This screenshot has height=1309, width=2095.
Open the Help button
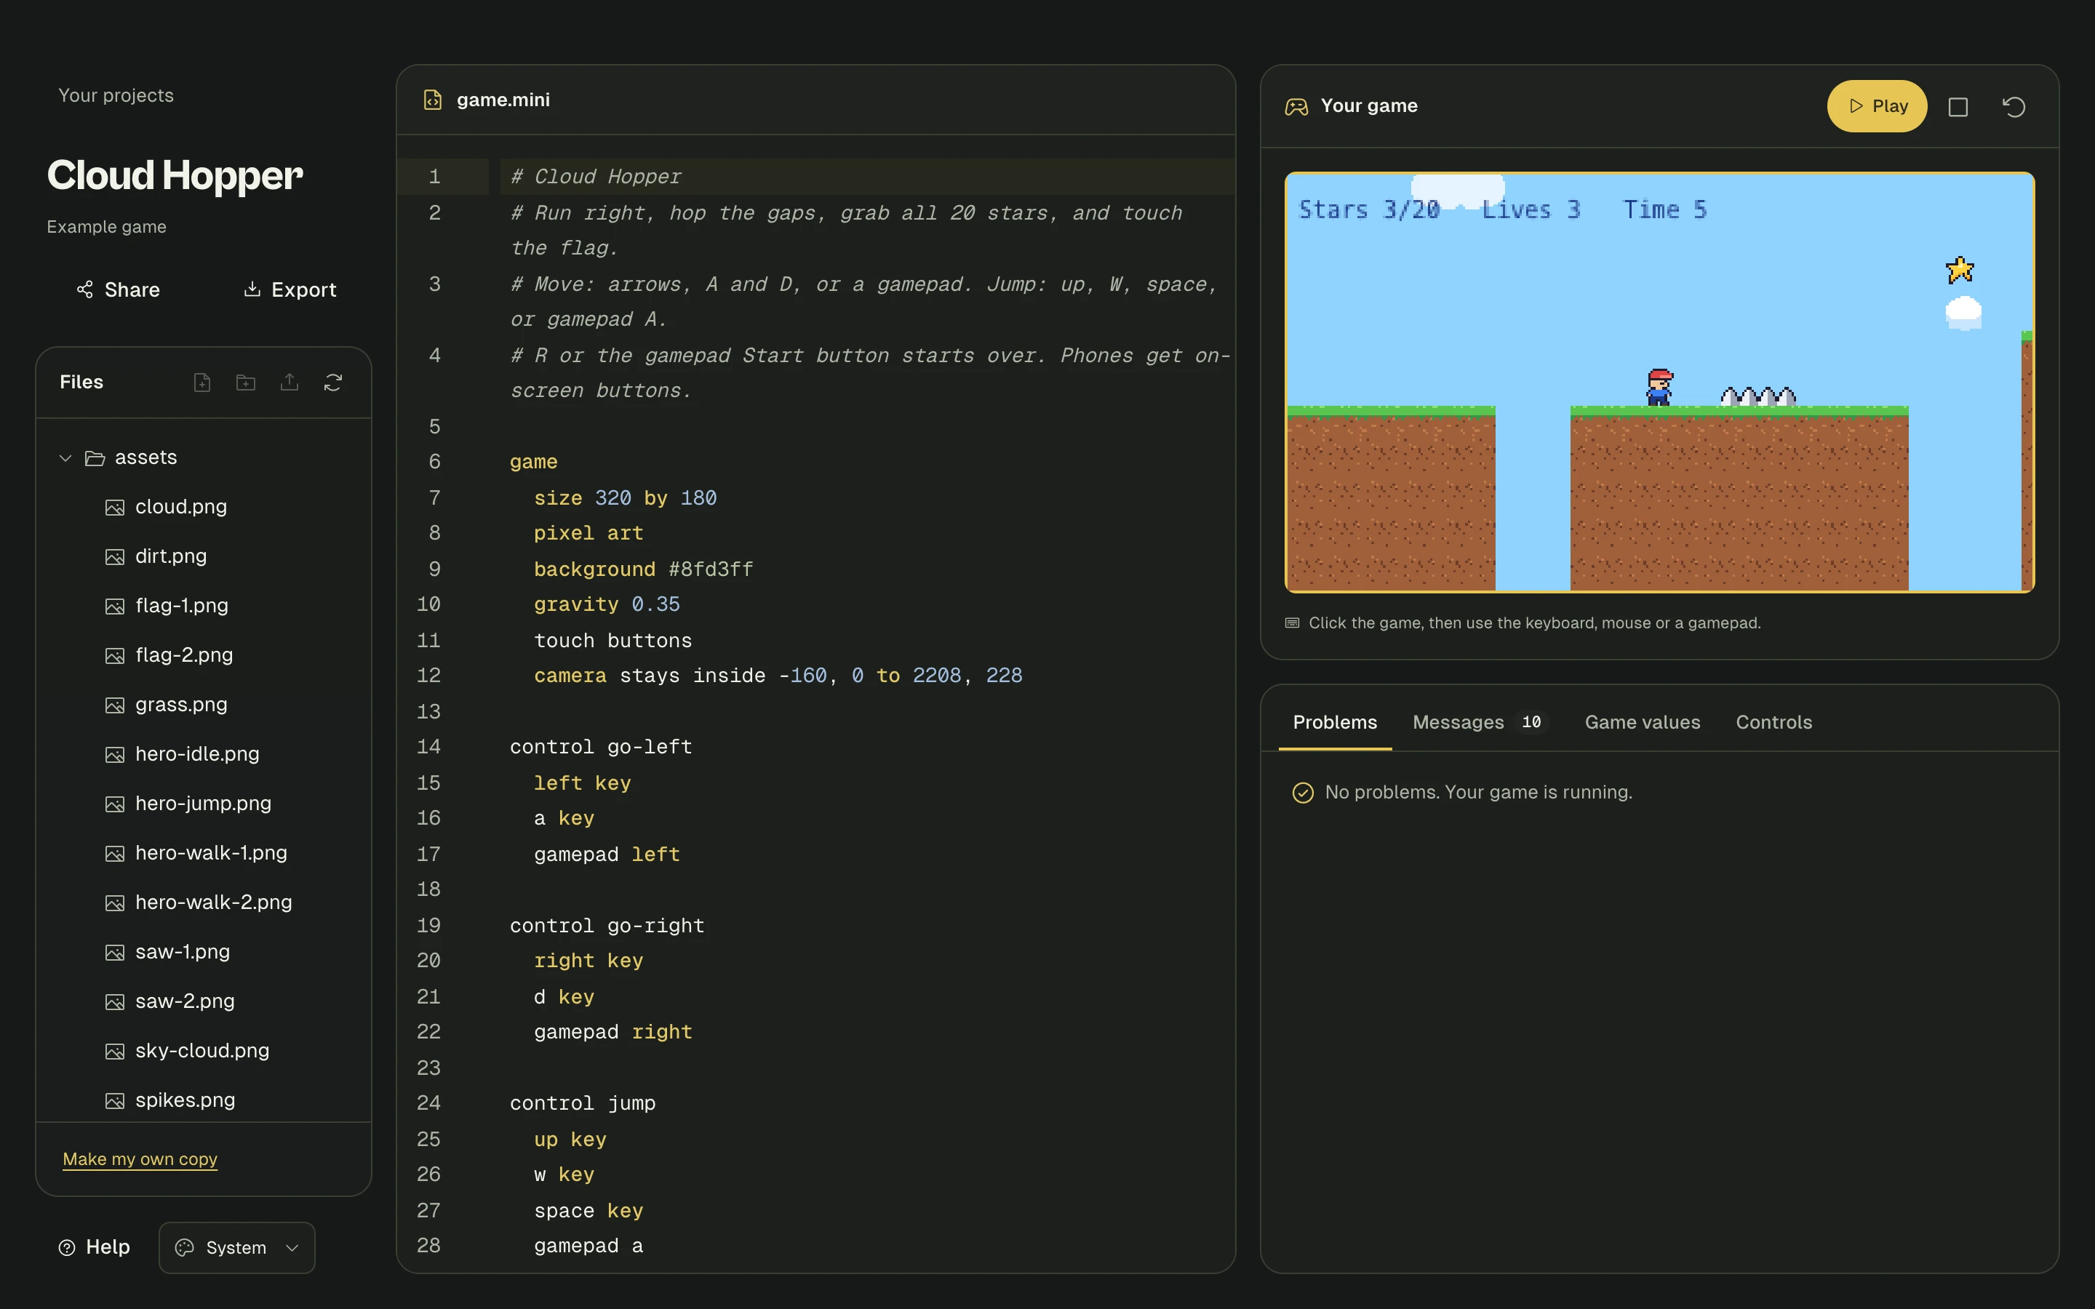95,1247
